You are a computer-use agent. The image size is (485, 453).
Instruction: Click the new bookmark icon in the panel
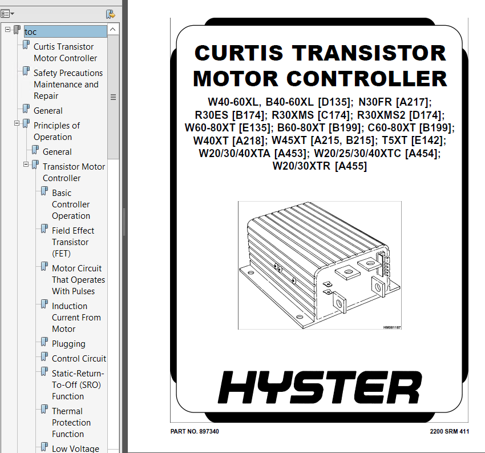coord(111,14)
